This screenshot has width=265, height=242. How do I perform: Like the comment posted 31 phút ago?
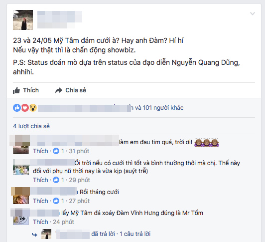(x=40, y=151)
